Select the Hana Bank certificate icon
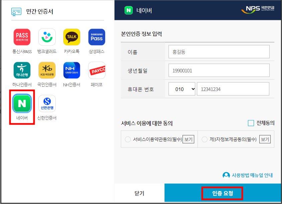The image size is (282, 204). pyautogui.click(x=22, y=70)
